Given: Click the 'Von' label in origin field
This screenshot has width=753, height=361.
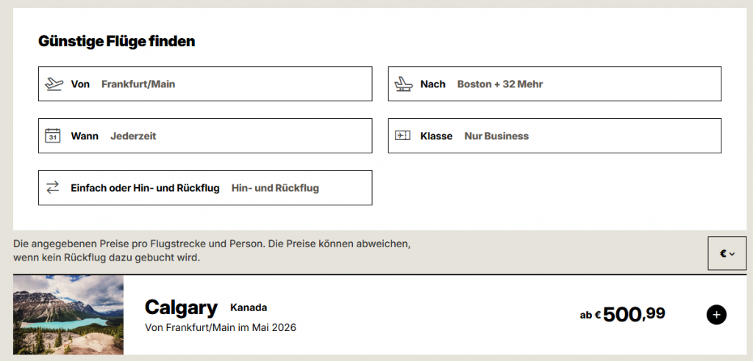Looking at the screenshot, I should click(x=80, y=84).
